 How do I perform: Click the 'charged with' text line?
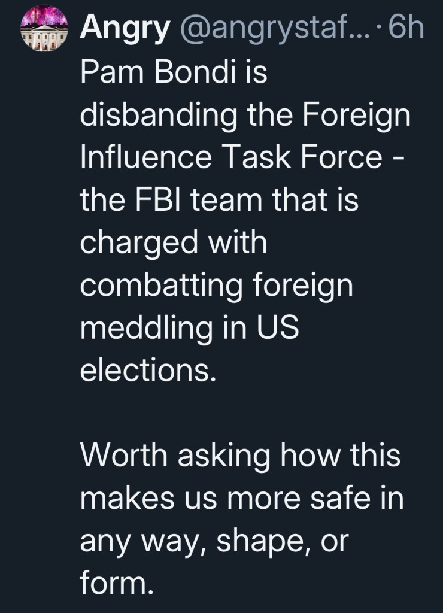173,242
